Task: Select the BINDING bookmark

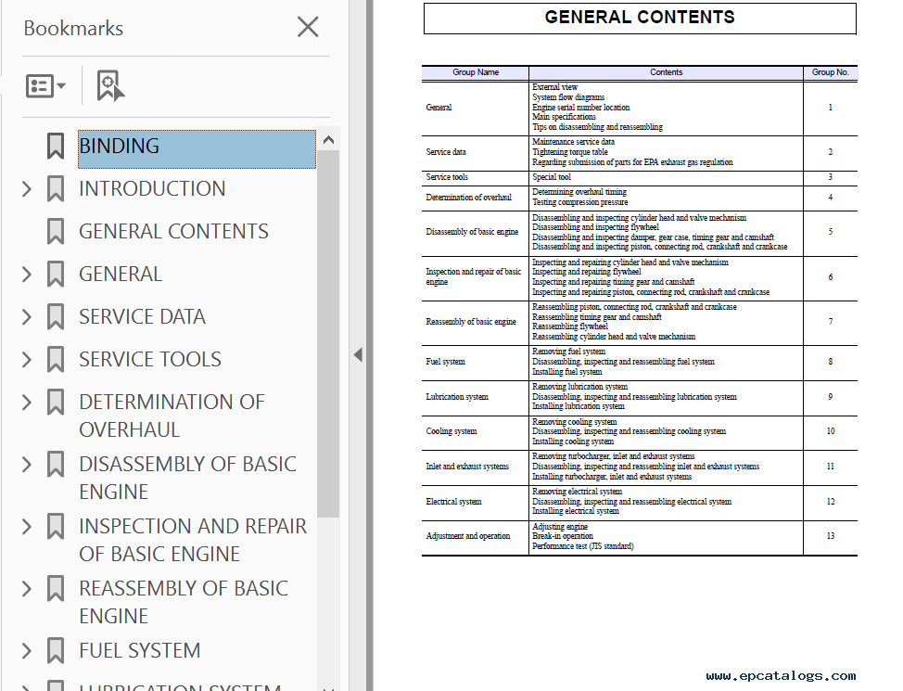Action: pos(197,148)
